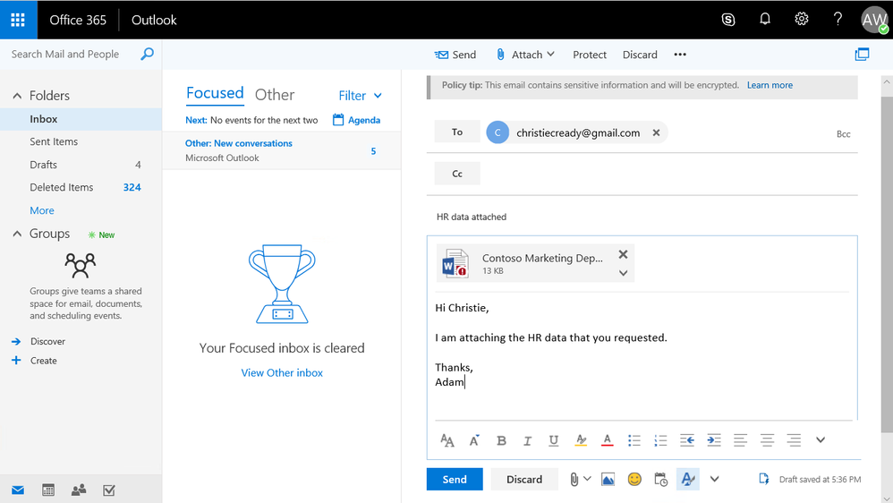Show More folders
Image resolution: width=893 pixels, height=503 pixels.
click(42, 210)
